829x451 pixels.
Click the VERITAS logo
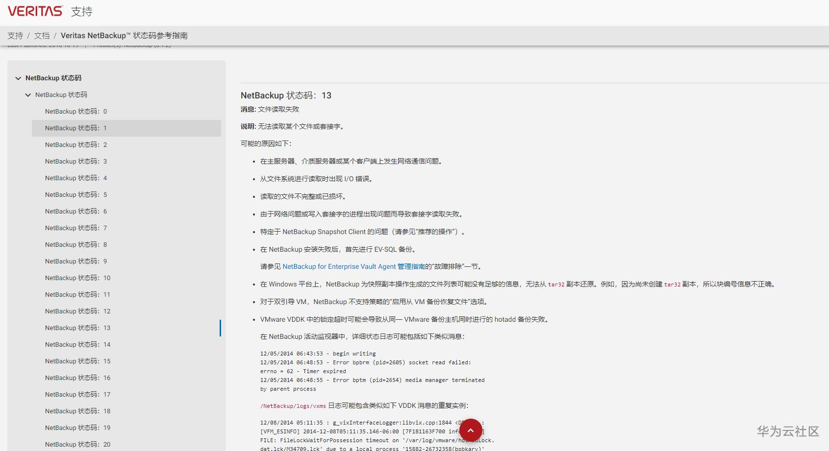pos(34,11)
